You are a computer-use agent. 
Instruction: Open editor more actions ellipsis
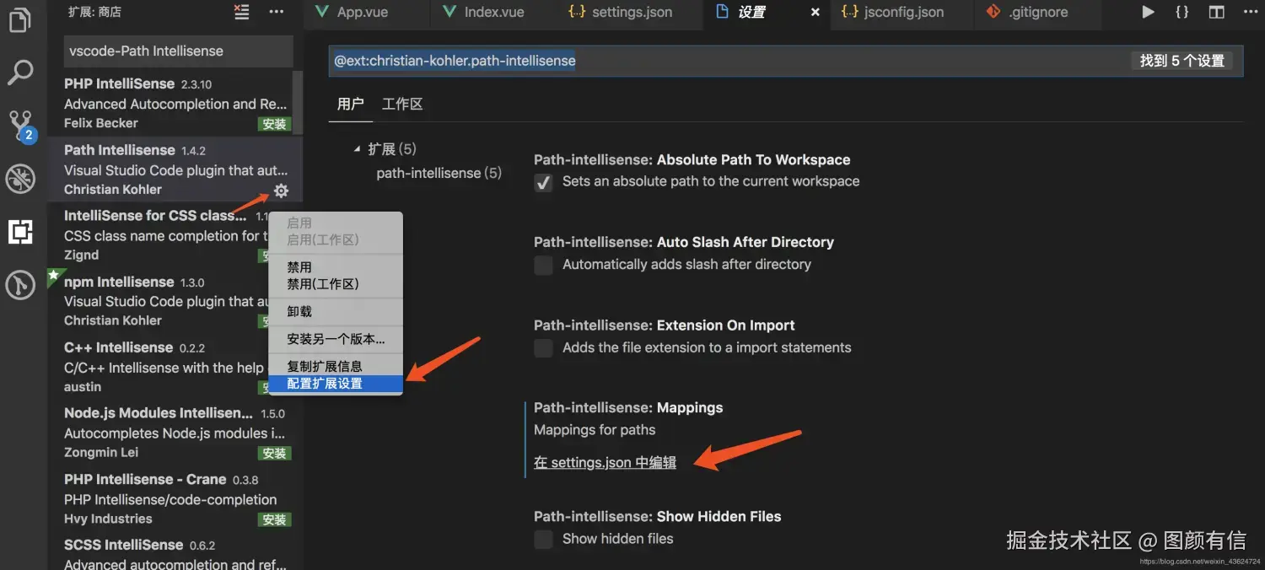(1249, 12)
